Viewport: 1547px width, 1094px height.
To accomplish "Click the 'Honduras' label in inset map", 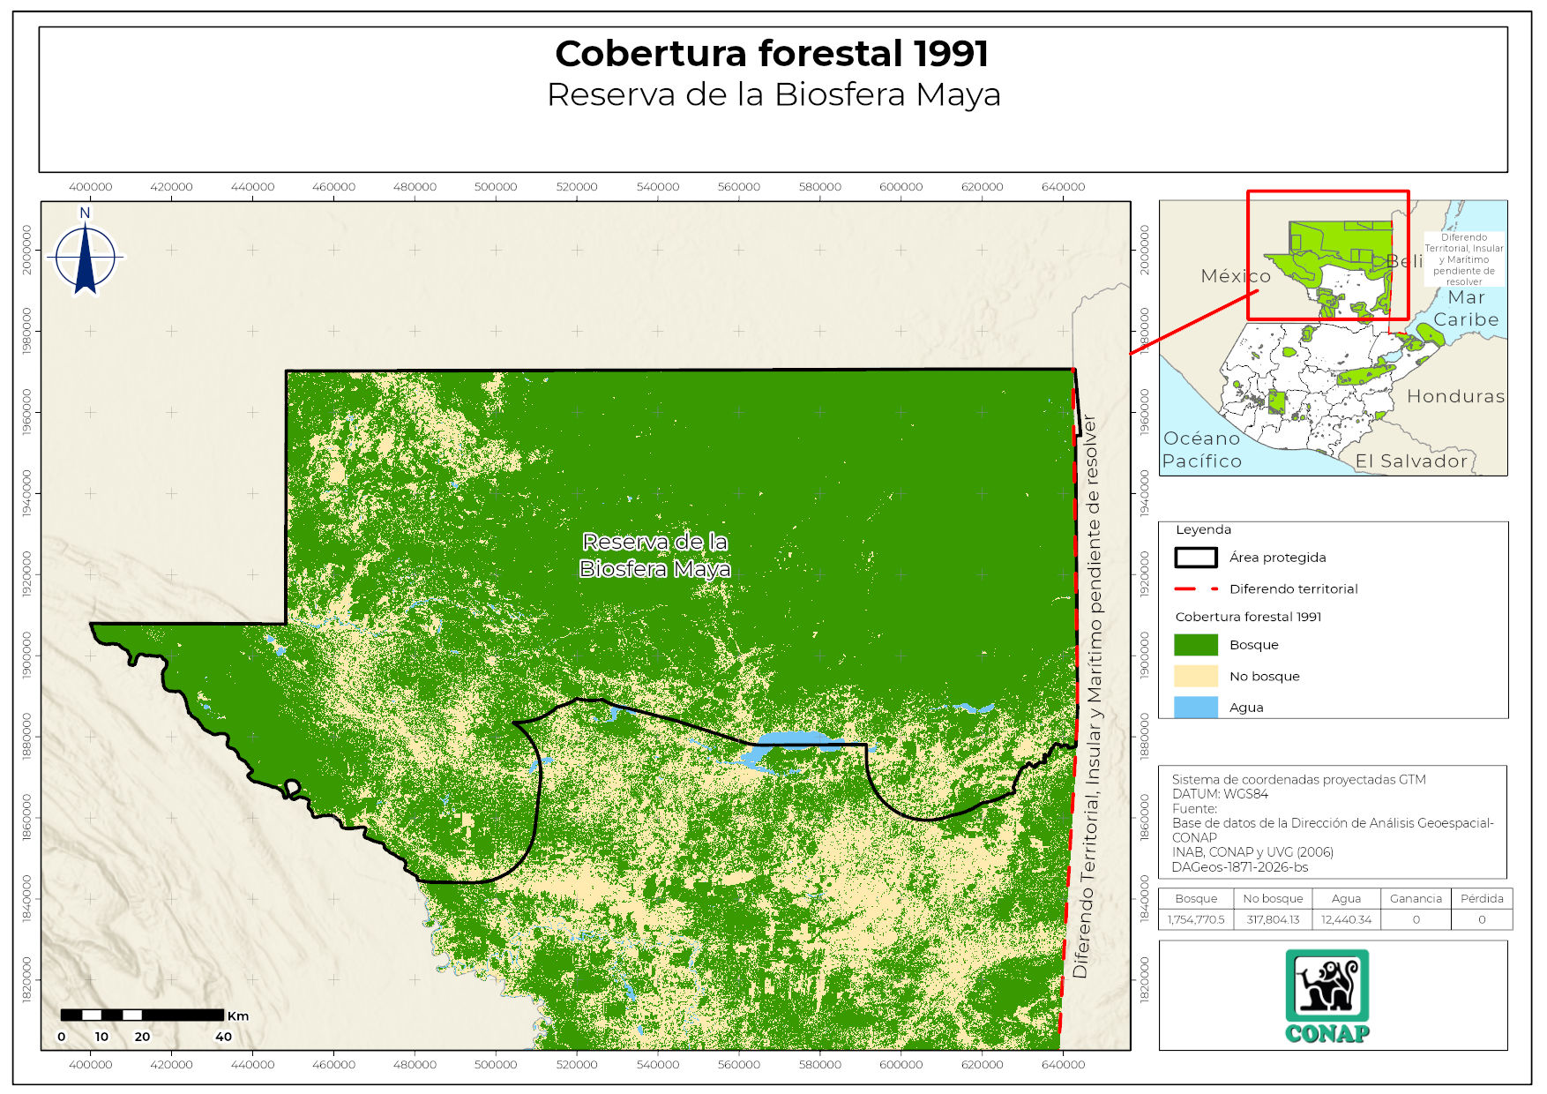I will click(x=1455, y=396).
